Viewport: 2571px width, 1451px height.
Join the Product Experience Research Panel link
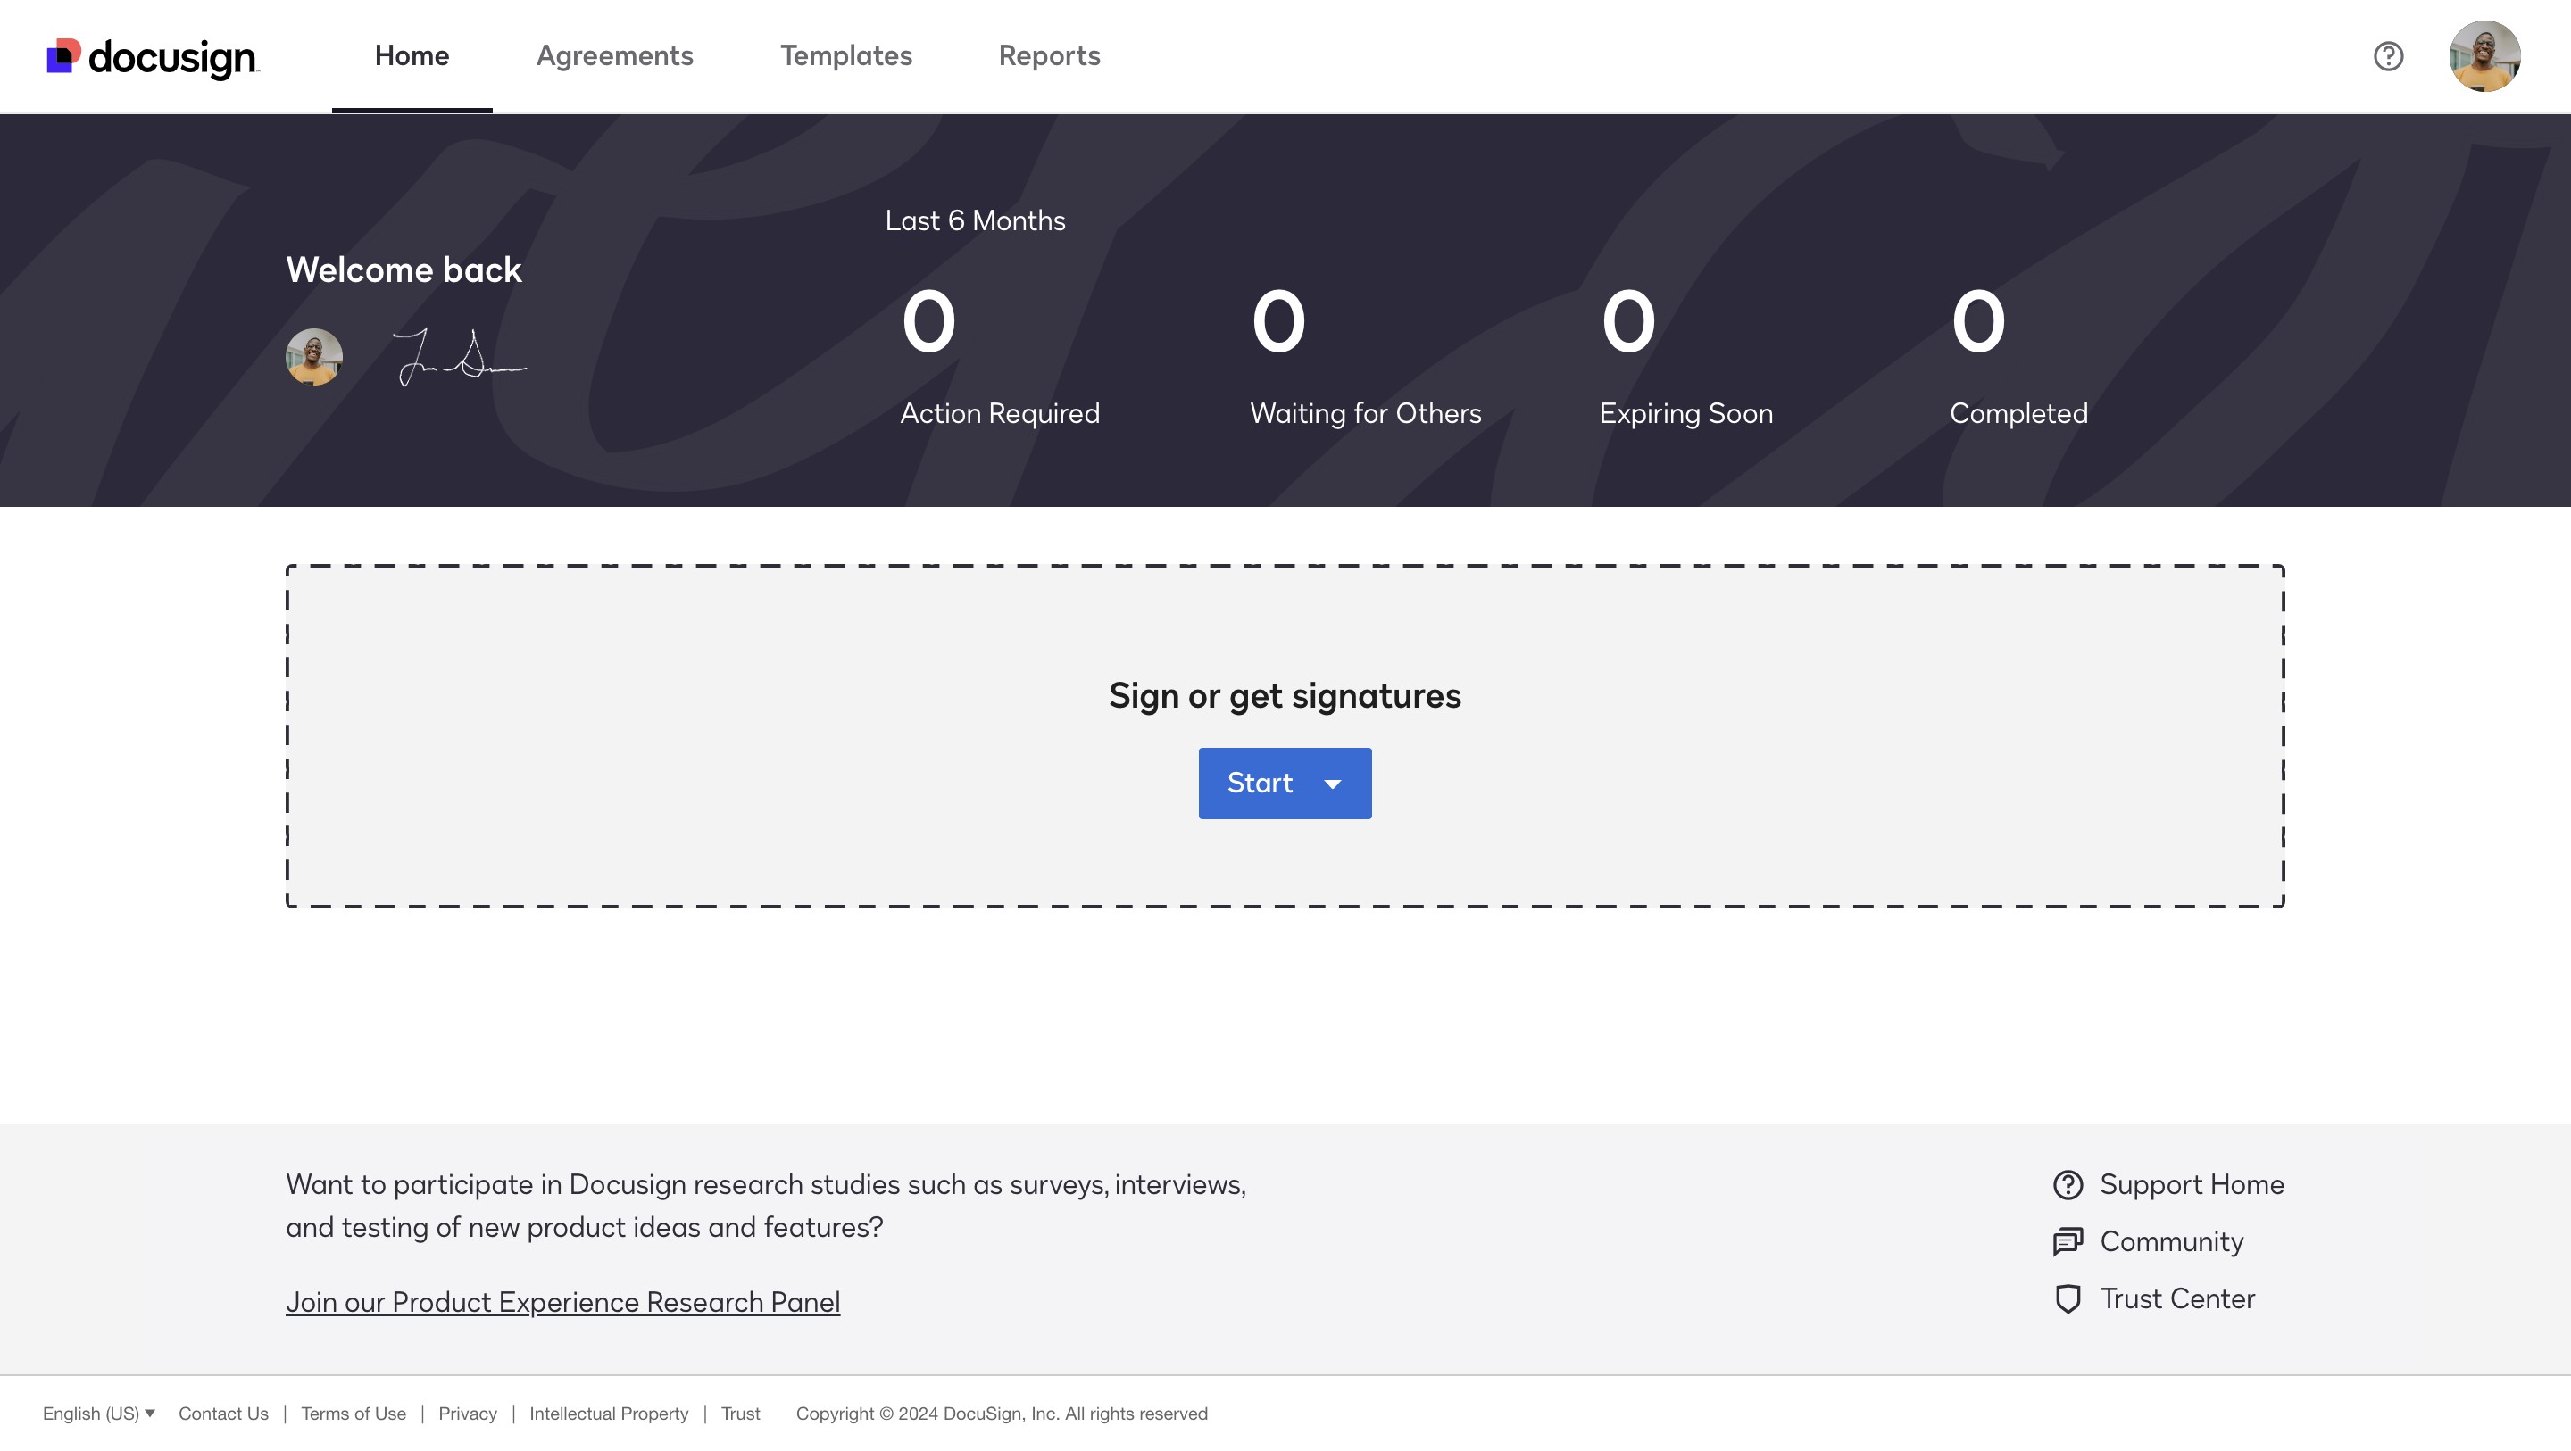562,1302
